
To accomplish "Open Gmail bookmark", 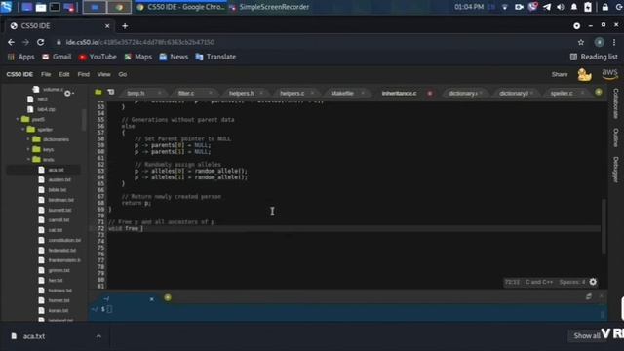I will pos(57,57).
